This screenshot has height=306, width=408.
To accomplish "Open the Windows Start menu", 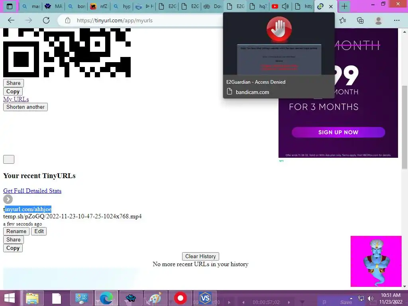I will [10, 298].
